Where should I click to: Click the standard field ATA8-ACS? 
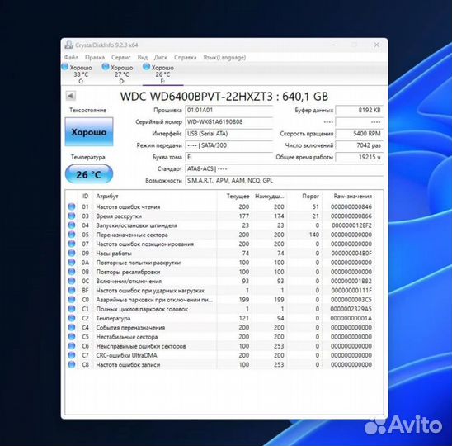(x=284, y=168)
